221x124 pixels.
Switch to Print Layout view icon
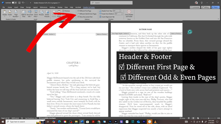click(x=193, y=118)
